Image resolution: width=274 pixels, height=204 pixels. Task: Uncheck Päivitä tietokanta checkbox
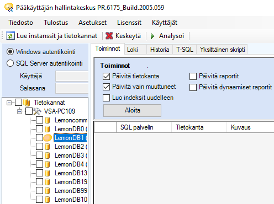click(106, 76)
